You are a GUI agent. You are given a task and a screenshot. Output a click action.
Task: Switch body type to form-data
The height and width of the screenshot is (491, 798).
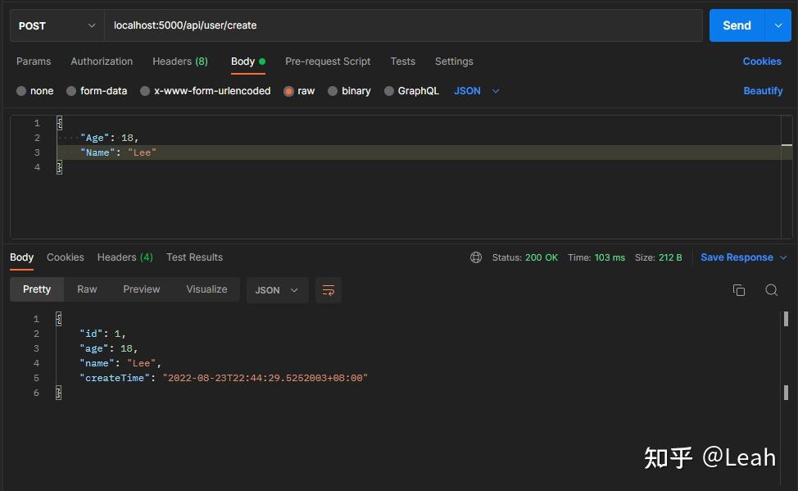point(97,91)
